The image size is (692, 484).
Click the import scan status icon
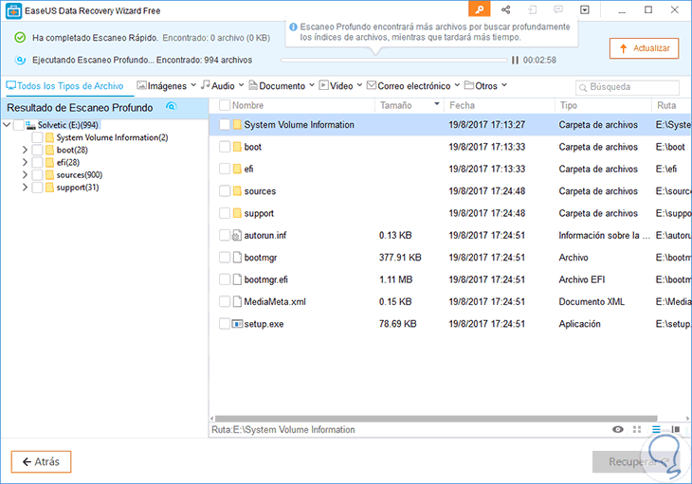pyautogui.click(x=532, y=9)
